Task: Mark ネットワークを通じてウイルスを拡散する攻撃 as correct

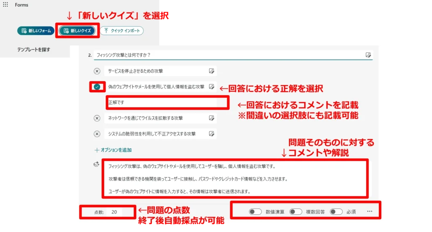Action: coord(97,118)
